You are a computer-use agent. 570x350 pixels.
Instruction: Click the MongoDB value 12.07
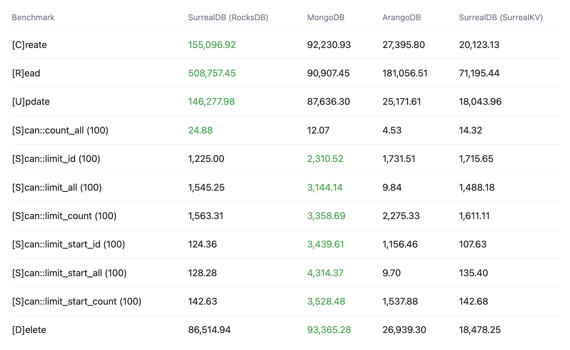(x=318, y=130)
